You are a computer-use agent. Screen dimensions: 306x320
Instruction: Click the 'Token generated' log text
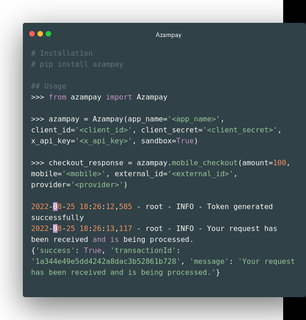click(x=240, y=206)
